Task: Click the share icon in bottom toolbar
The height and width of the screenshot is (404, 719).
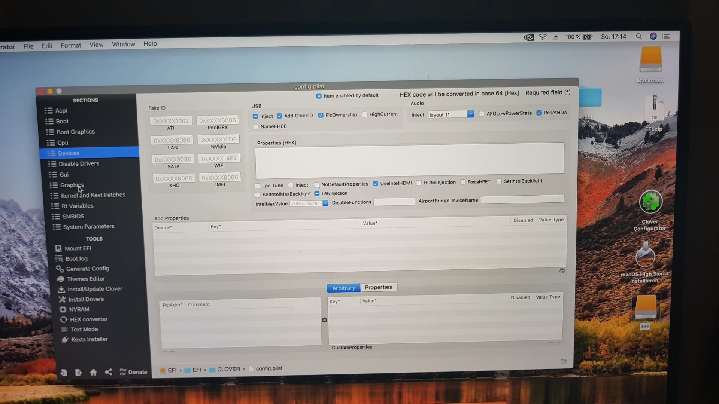Action: coord(109,372)
